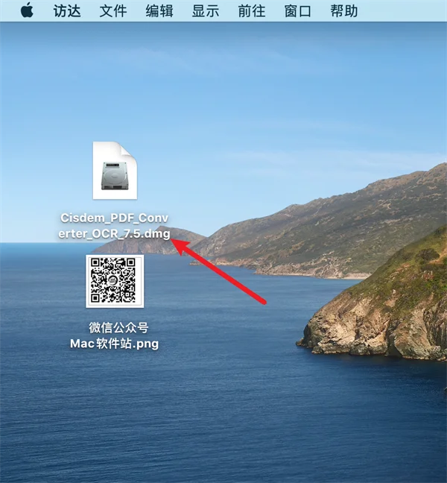
Task: Click the red arrow annotation
Action: (x=218, y=271)
